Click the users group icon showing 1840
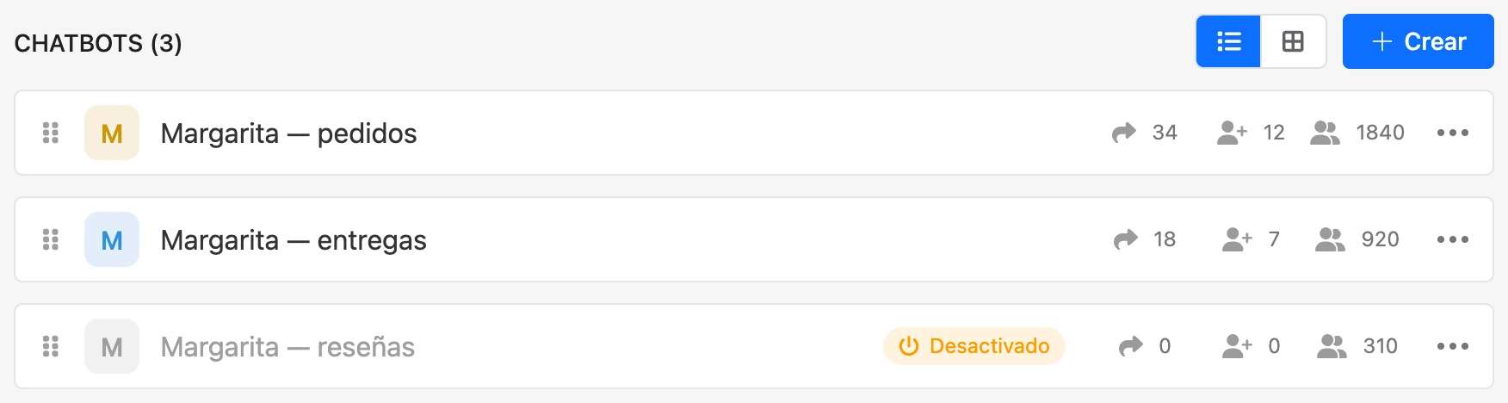Screen dimensions: 1508x403 [x=1325, y=133]
